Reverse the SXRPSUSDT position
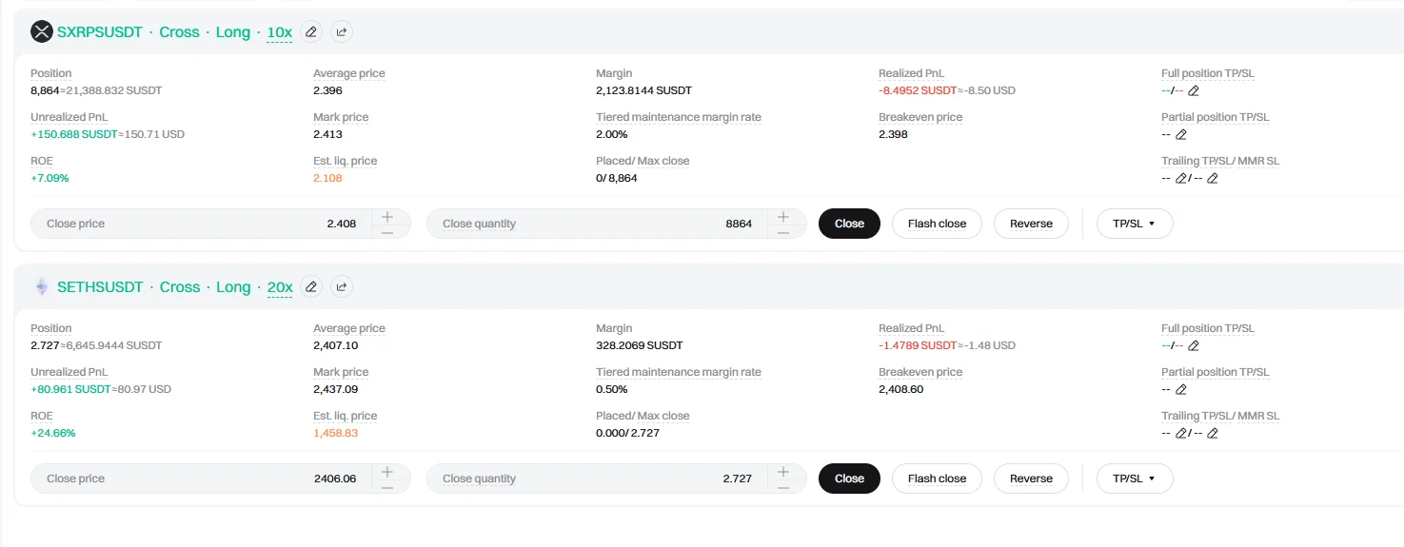The width and height of the screenshot is (1404, 547). [1031, 224]
